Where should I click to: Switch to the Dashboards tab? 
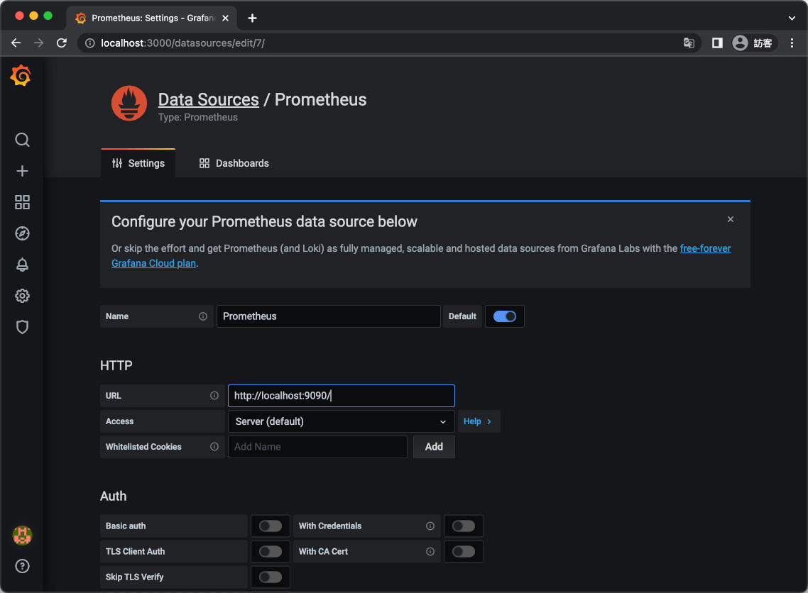pos(234,163)
